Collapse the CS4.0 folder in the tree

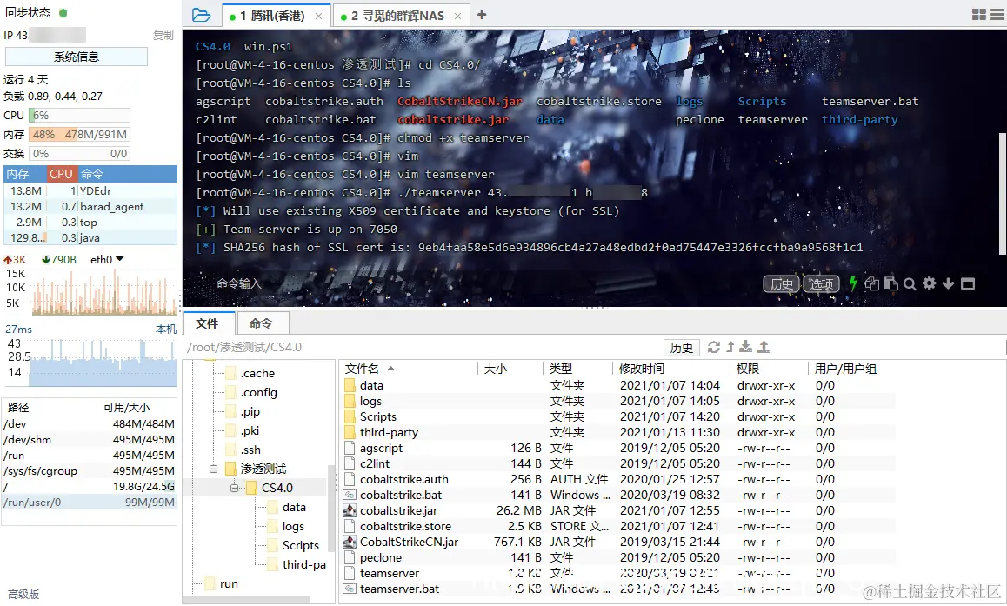234,488
